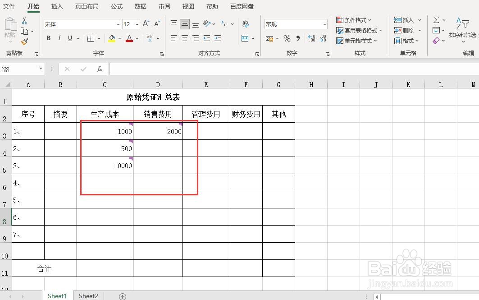Click the Wrap Text icon
Viewport: 479px width, 300px height.
point(245,24)
